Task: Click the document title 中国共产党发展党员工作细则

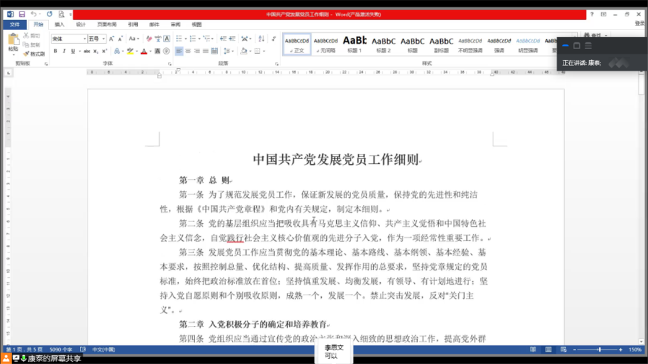Action: [x=336, y=160]
